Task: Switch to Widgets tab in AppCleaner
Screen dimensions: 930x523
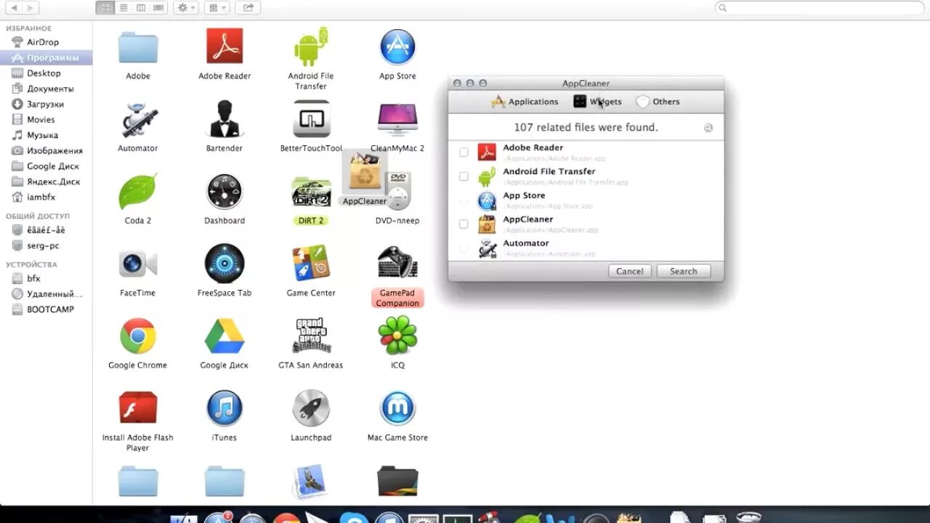Action: pyautogui.click(x=597, y=102)
